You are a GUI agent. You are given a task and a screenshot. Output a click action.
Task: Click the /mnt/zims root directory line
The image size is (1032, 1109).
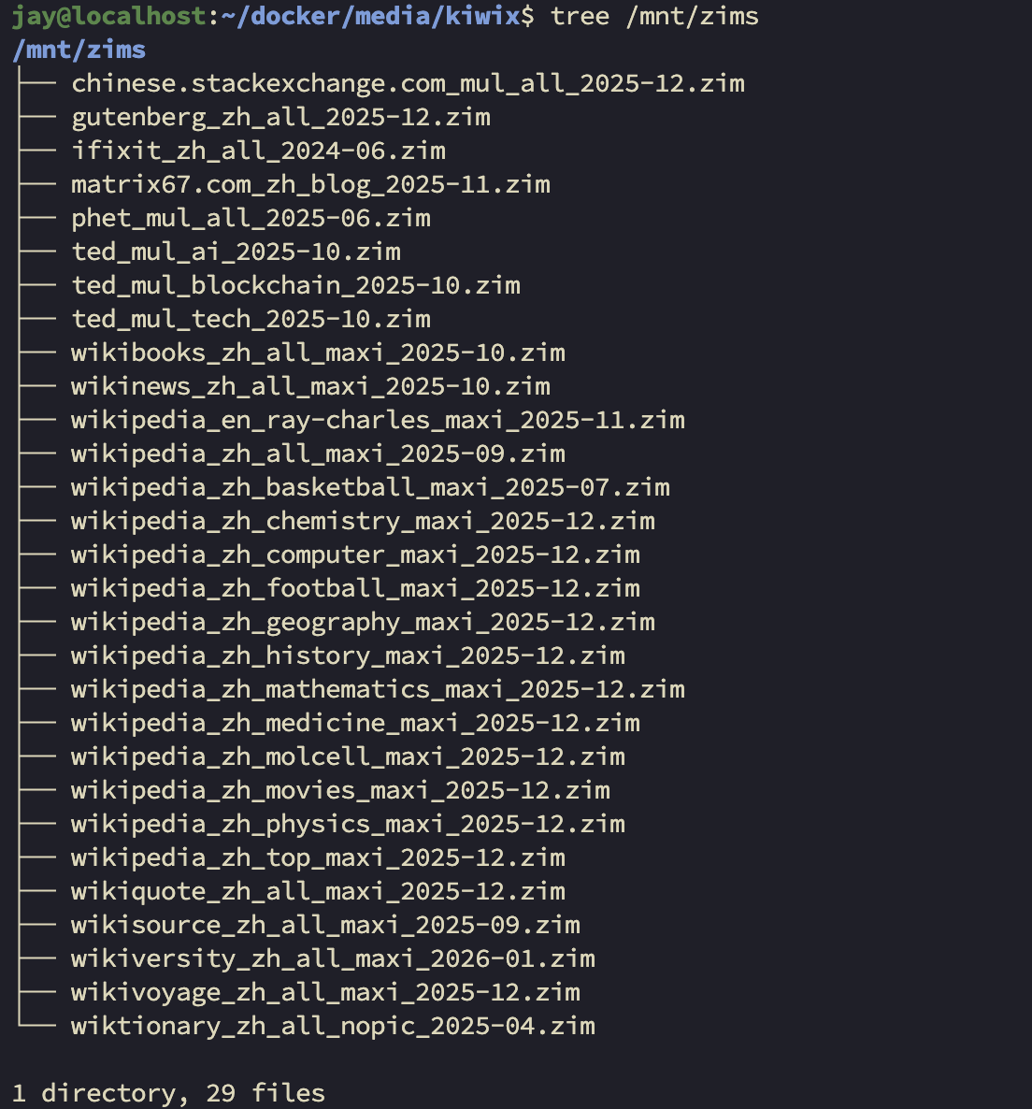click(x=79, y=50)
